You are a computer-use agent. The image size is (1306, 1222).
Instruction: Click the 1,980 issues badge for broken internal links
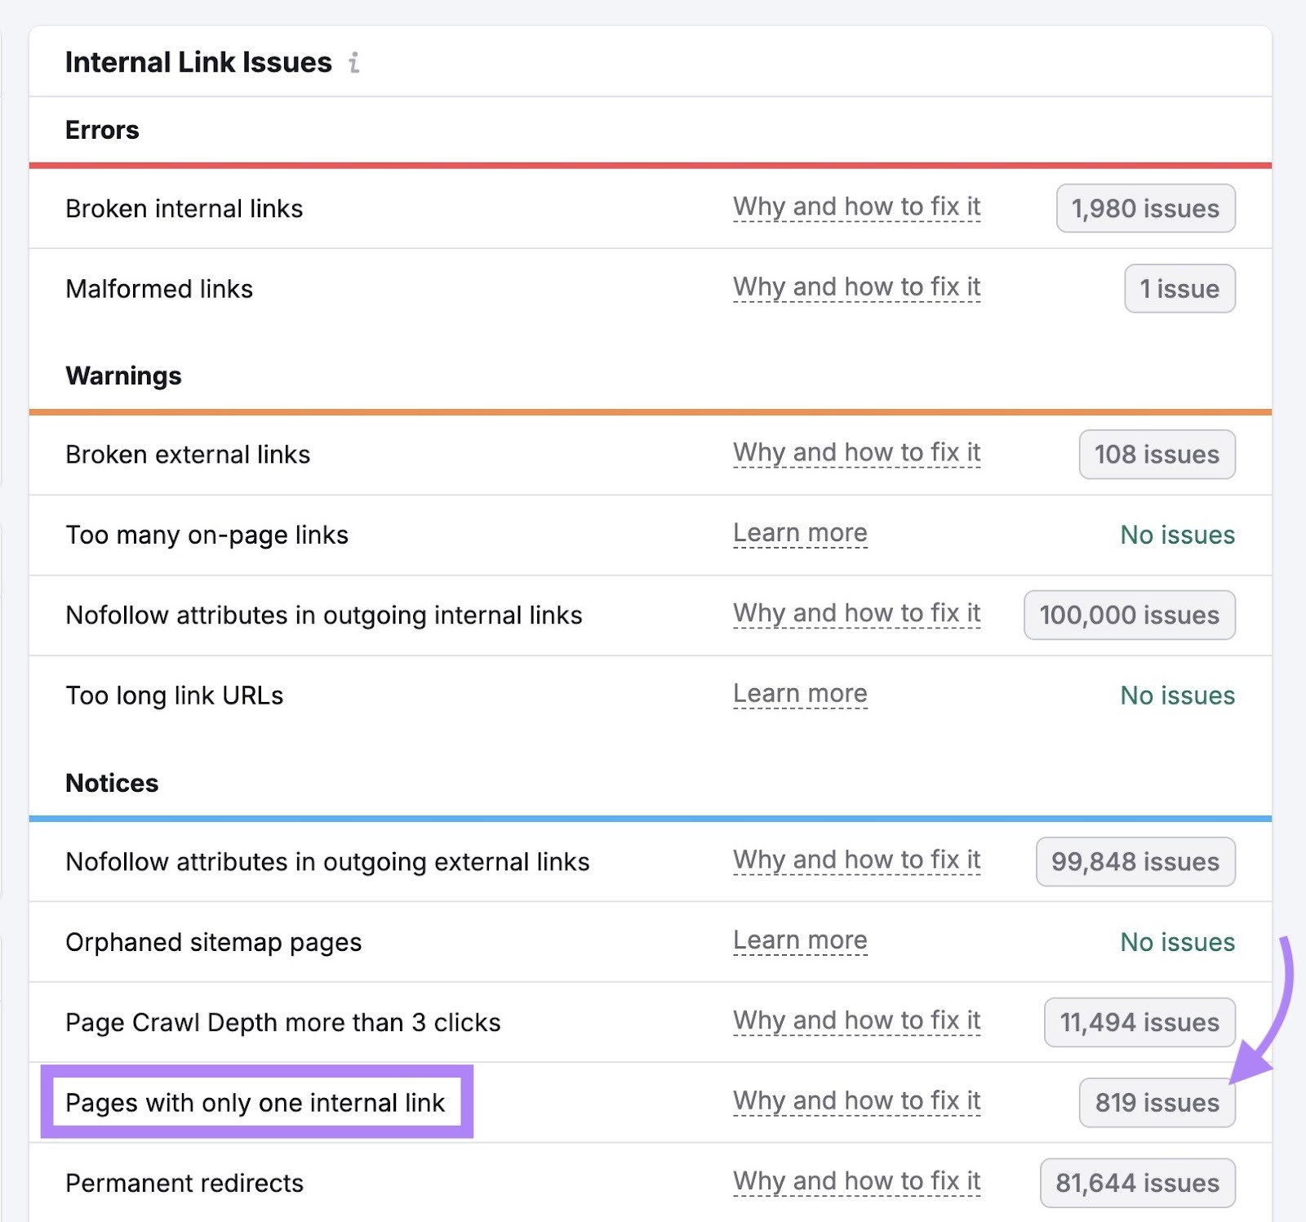click(1145, 208)
